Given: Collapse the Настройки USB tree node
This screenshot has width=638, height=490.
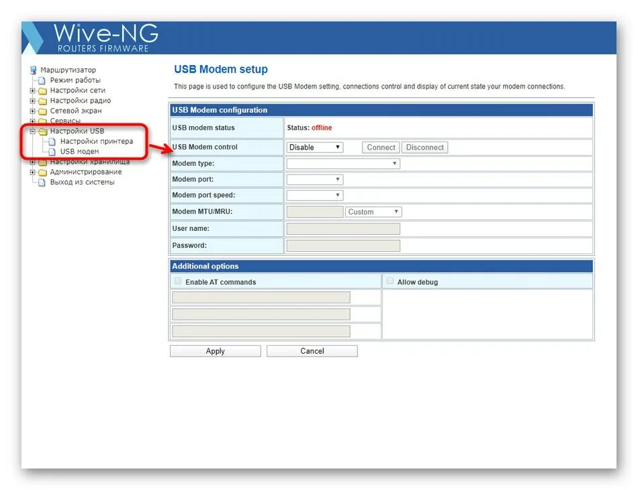Looking at the screenshot, I should [x=32, y=131].
